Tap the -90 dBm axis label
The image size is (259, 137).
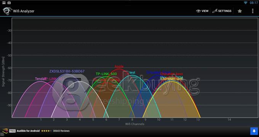coord(9,105)
